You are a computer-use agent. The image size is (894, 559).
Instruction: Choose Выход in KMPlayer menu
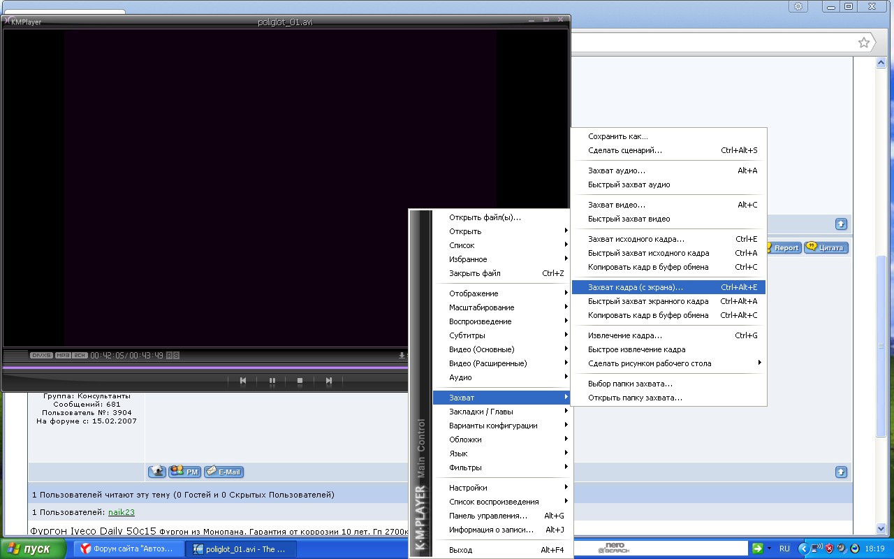pyautogui.click(x=501, y=550)
